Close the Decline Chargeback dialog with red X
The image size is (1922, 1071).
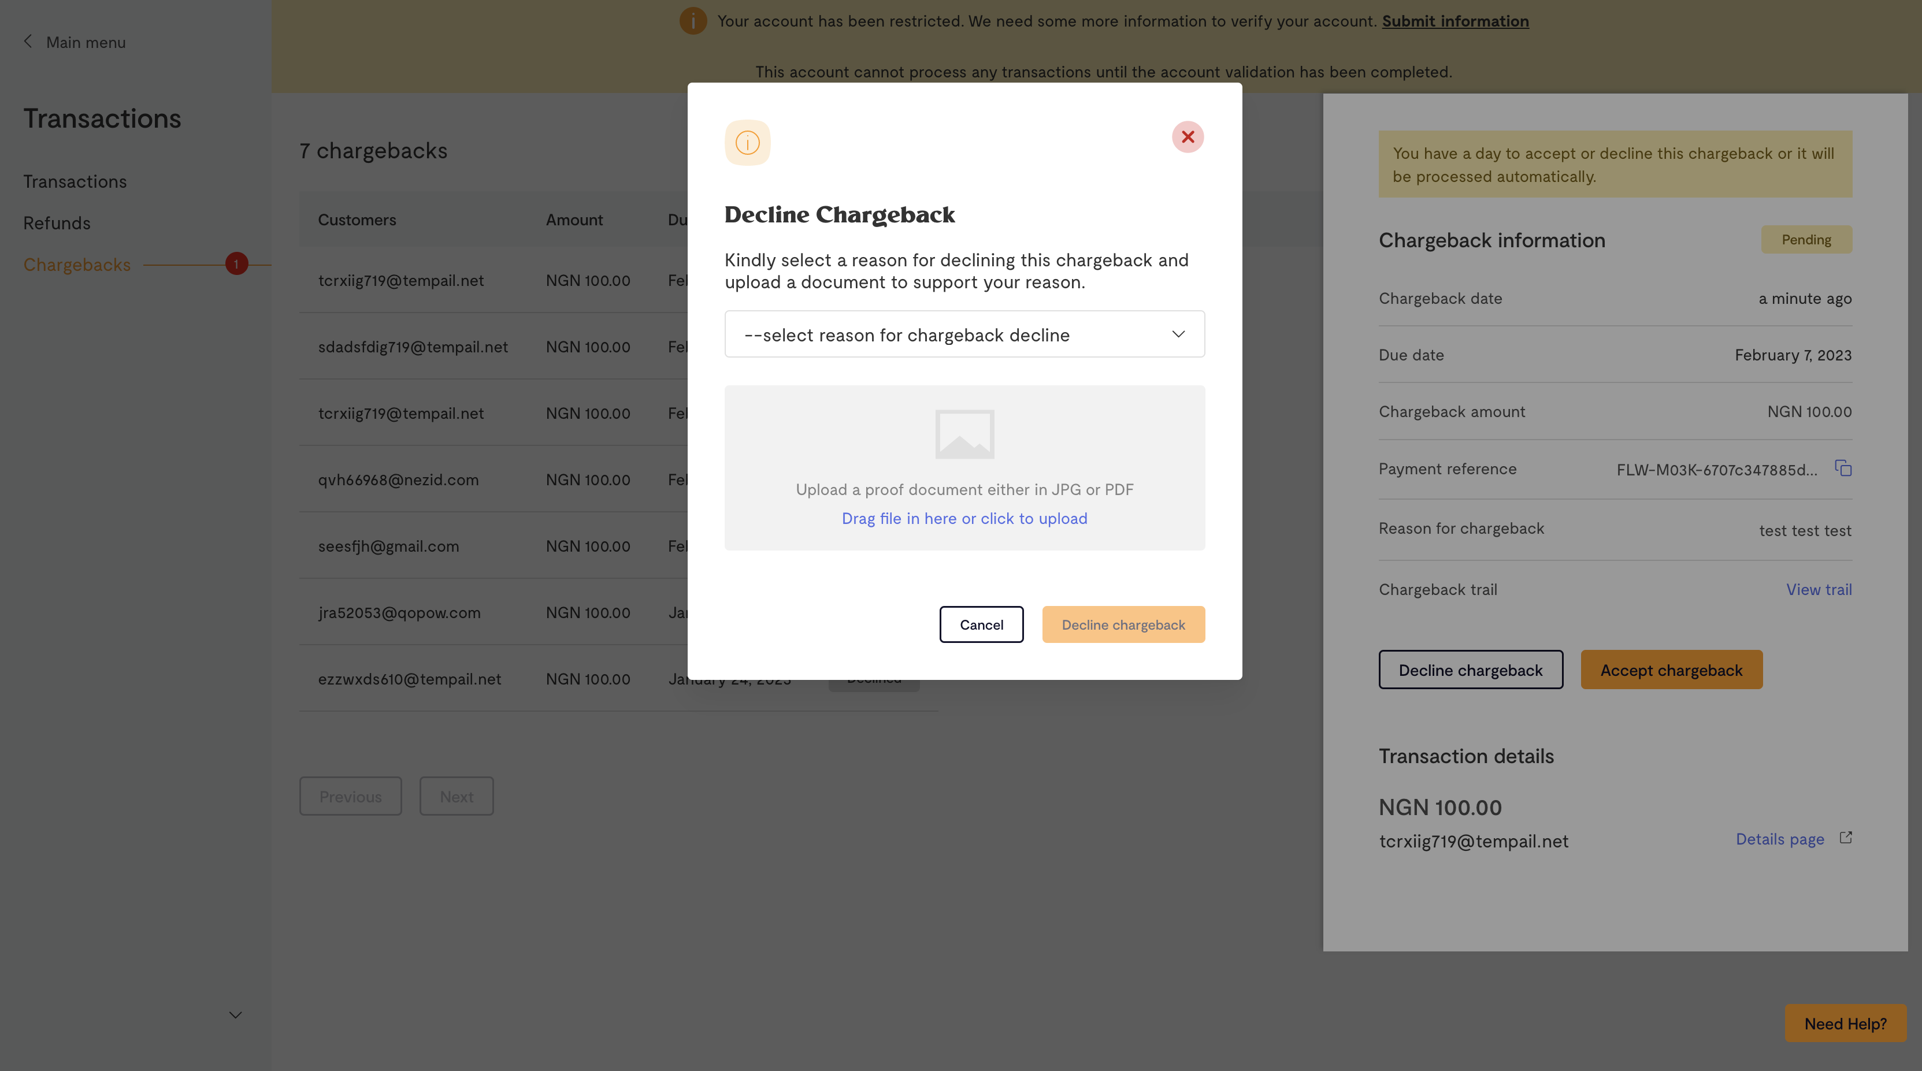coord(1187,137)
